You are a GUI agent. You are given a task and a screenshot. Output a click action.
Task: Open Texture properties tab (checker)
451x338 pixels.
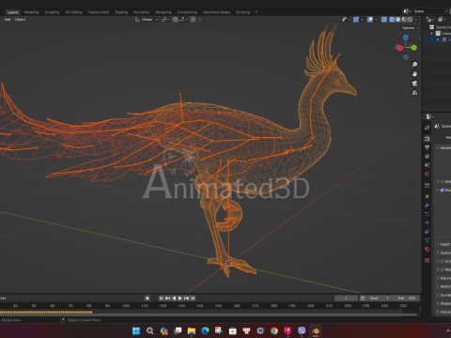tap(428, 260)
